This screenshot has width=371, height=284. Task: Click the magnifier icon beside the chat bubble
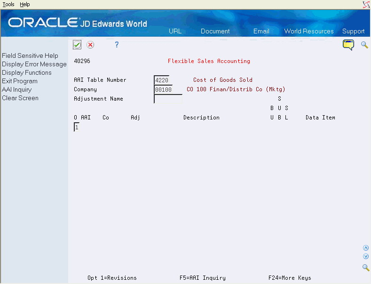364,45
